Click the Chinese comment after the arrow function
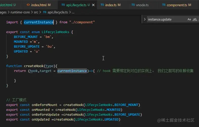This screenshot has width=199, height=127. pos(145,71)
